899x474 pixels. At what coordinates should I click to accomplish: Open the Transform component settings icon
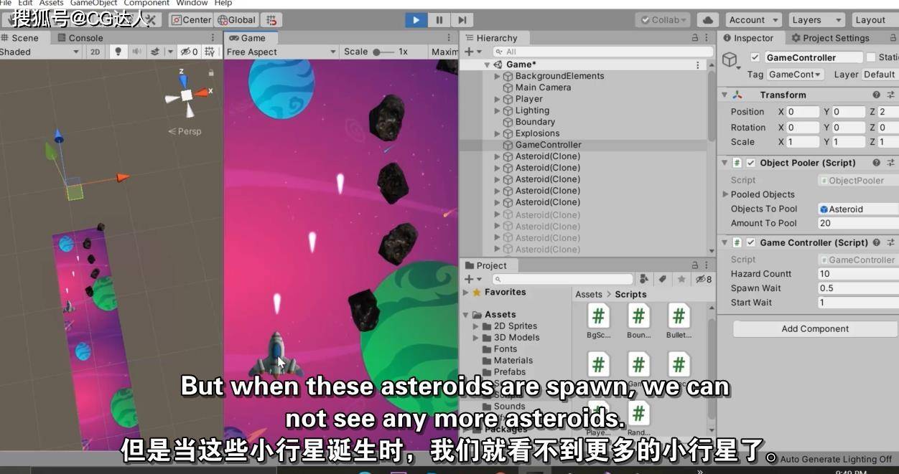click(x=891, y=95)
